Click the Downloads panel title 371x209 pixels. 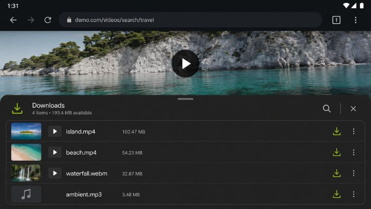(x=48, y=105)
